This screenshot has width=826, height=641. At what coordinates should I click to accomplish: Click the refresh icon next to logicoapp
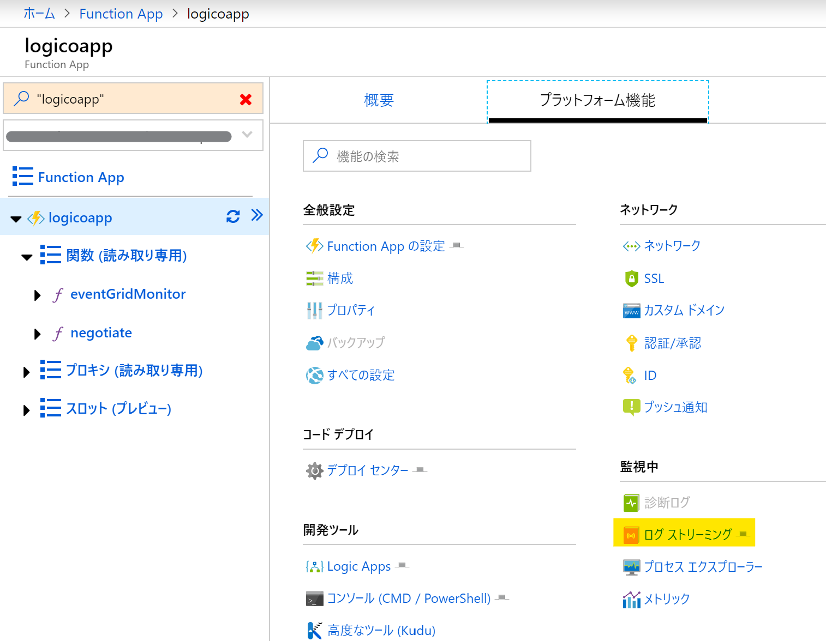233,216
